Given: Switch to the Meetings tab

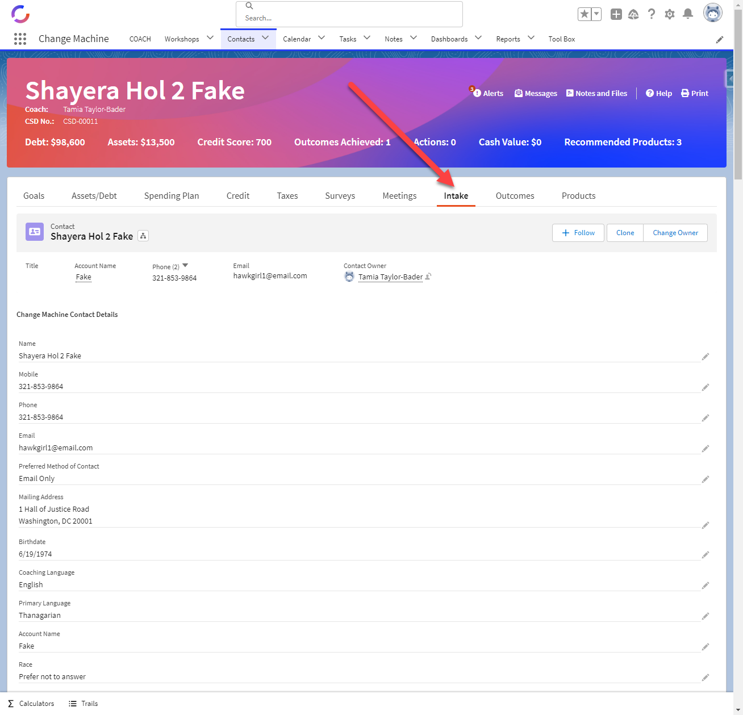Looking at the screenshot, I should pyautogui.click(x=400, y=196).
